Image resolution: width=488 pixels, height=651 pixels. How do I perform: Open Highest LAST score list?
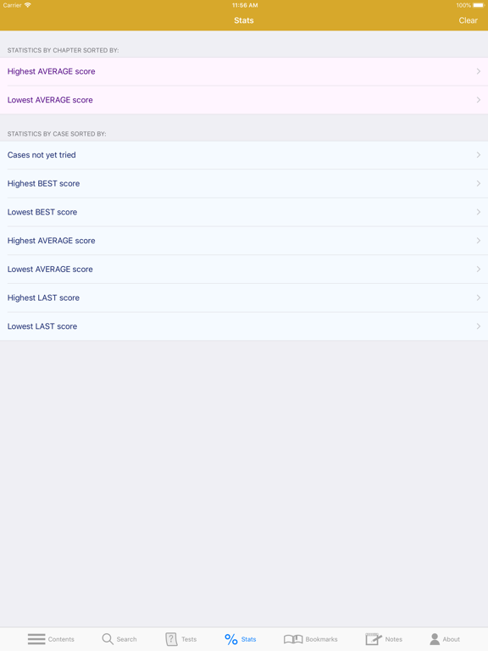(x=244, y=298)
